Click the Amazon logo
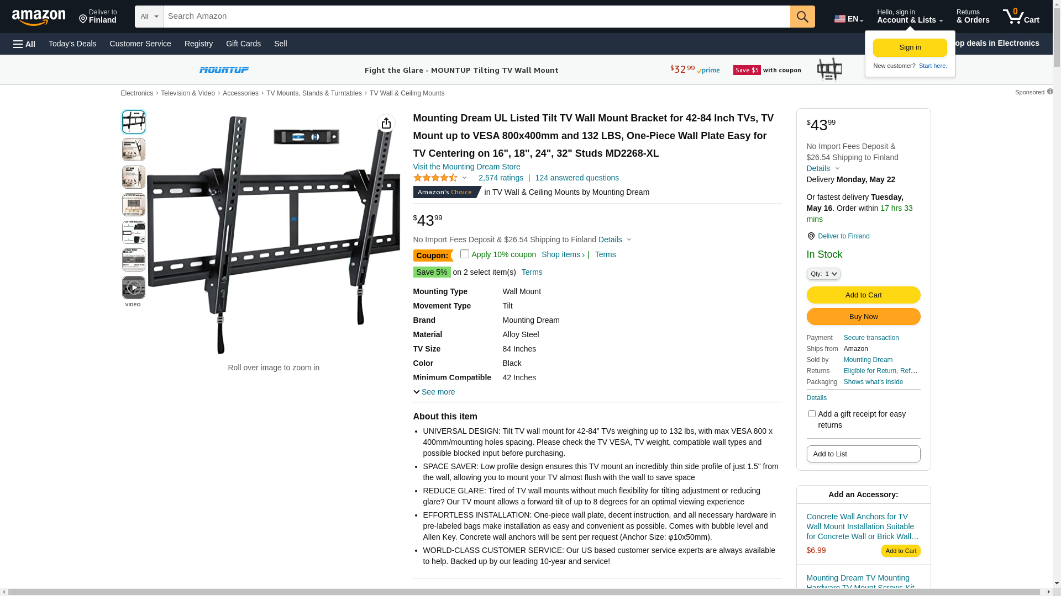 (x=39, y=17)
